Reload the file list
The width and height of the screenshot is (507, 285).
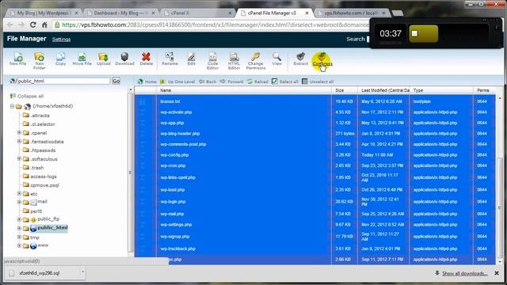pos(257,82)
